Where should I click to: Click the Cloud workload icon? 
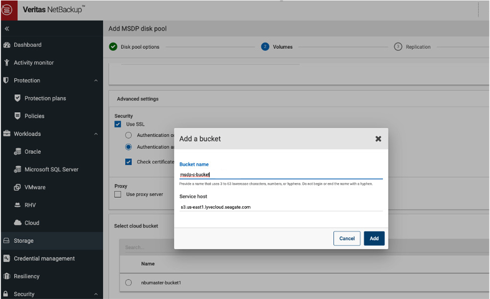tap(17, 222)
